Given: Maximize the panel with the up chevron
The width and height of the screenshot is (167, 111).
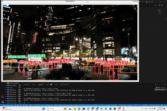Looking at the screenshot, I should (x=162, y=84).
